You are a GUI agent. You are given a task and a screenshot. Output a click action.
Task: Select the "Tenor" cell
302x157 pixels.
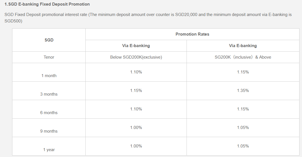[49, 57]
